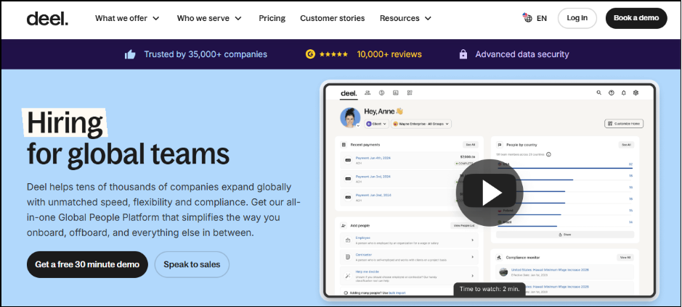The width and height of the screenshot is (682, 307).
Task: Click the five-star rating icons
Action: [333, 54]
